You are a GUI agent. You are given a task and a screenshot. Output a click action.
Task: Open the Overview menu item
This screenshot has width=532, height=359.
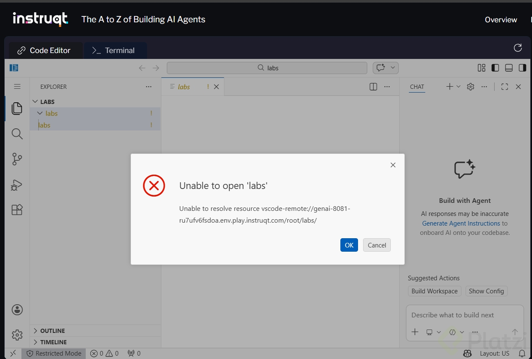(x=501, y=20)
